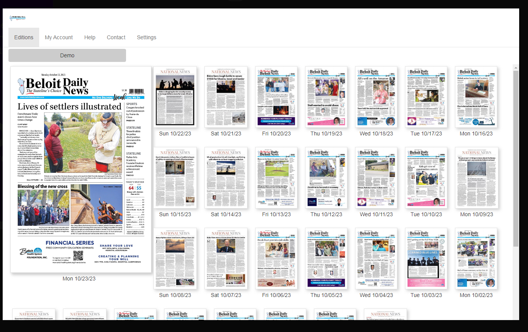Click the Tue 10/17/23 date label
528x332 pixels.
426,133
